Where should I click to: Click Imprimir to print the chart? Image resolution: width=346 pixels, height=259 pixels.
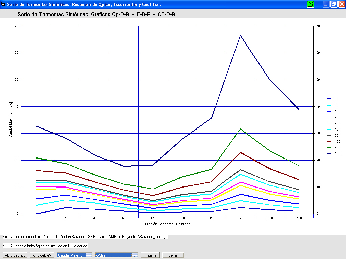click(x=150, y=255)
